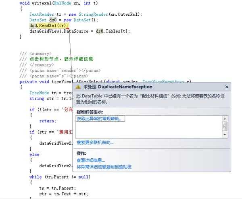Viewport: 242px width, 199px height.
Task: Click the DuplicateNameException dialog title
Action: click(x=118, y=87)
